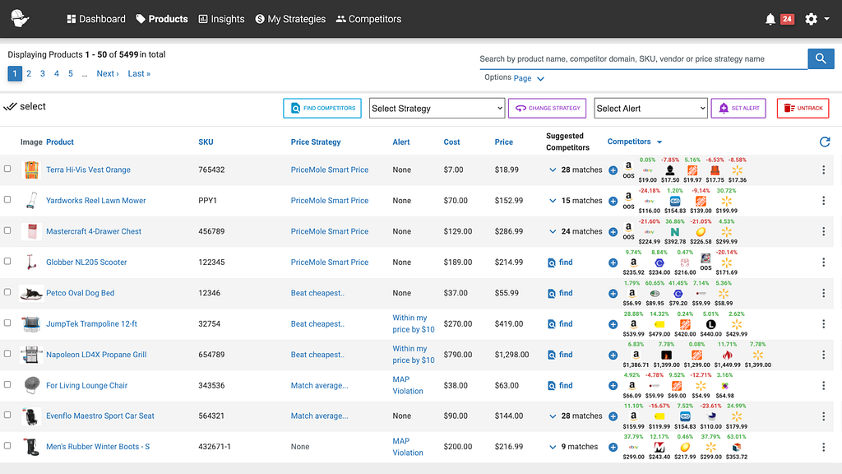Open the kebab menu for Yardworks Reel Lawn Mower
842x474 pixels.
click(x=823, y=201)
